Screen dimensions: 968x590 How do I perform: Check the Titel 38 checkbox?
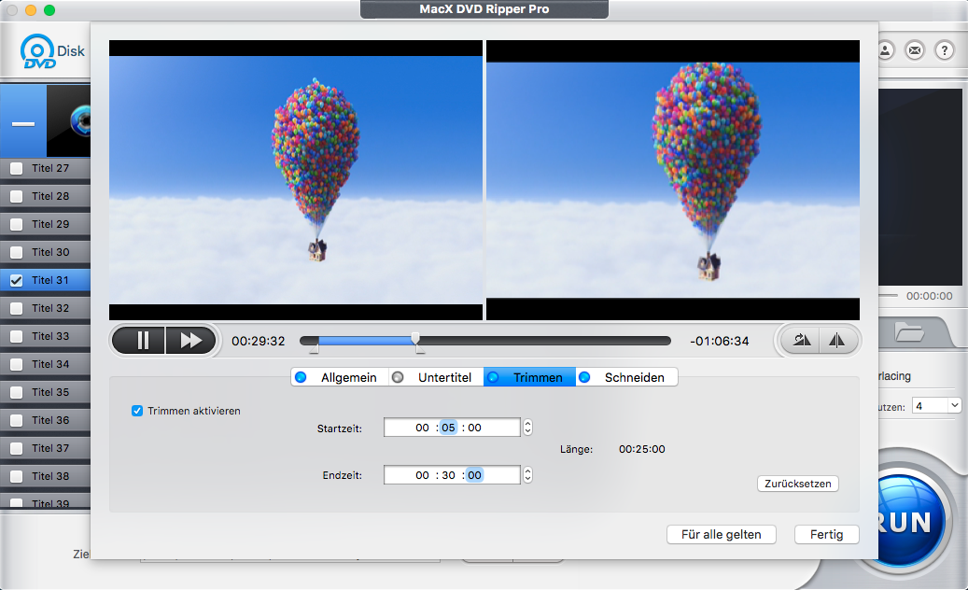coord(17,476)
